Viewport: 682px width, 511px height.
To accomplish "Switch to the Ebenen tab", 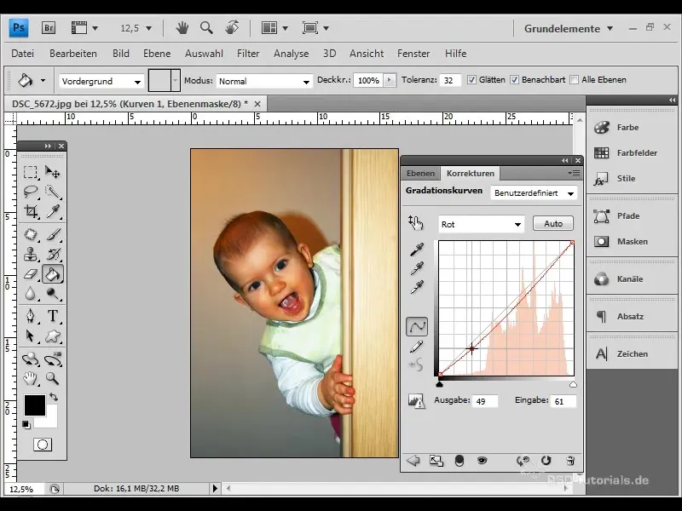I will coord(420,174).
